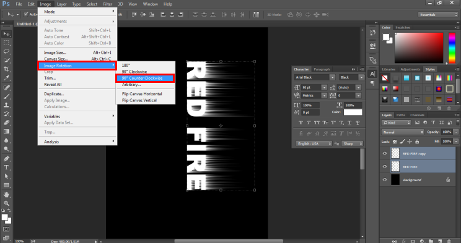Click the lock transparent pixels icon
The image size is (461, 243).
(395, 142)
